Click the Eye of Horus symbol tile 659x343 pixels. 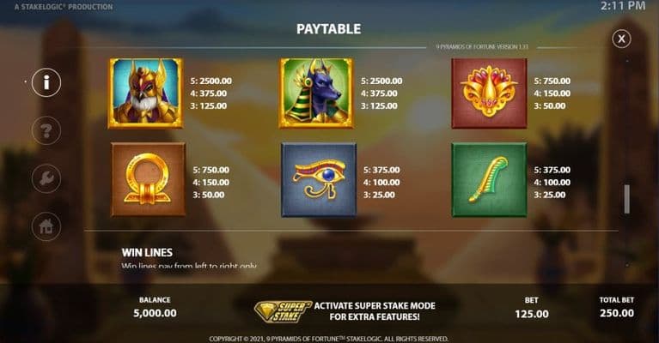[x=319, y=179]
